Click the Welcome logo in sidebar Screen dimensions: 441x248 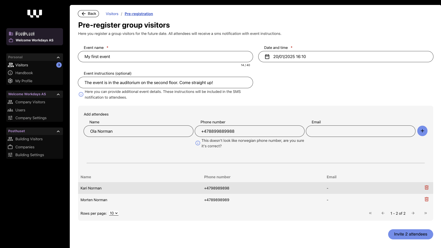[x=35, y=14]
